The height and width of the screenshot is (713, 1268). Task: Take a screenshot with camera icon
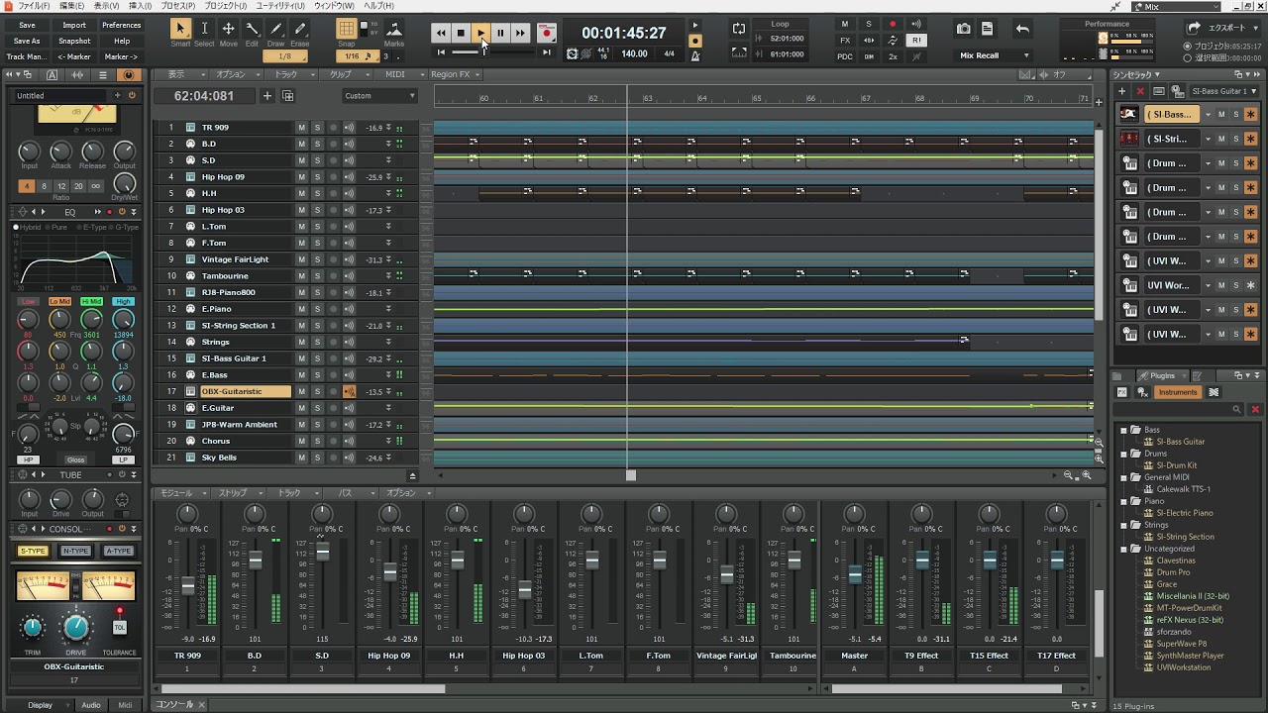pos(964,29)
